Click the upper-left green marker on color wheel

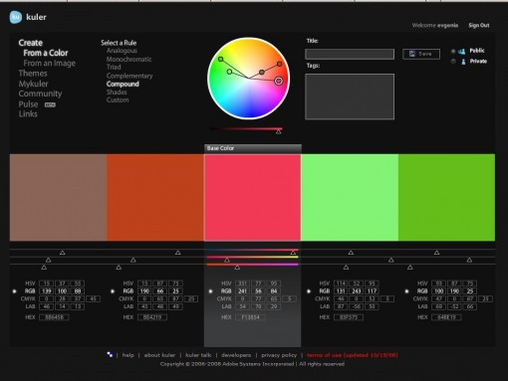[221, 60]
